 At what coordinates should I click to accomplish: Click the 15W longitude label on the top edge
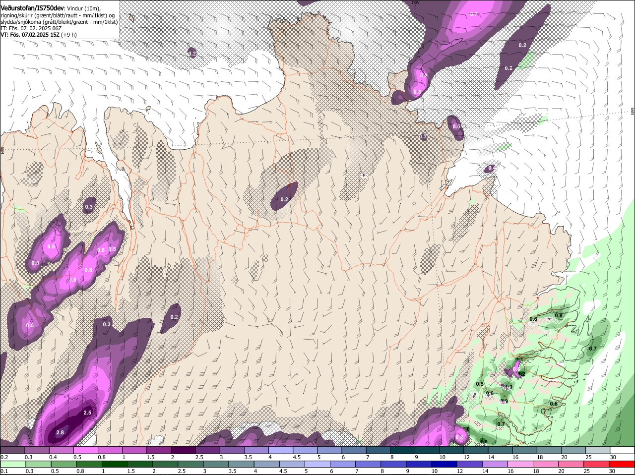point(416,2)
